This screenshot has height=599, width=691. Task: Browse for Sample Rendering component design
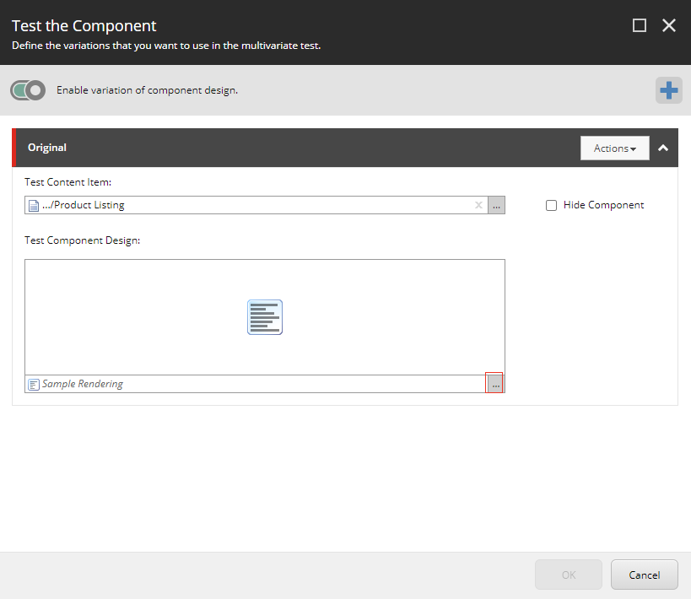click(x=495, y=384)
